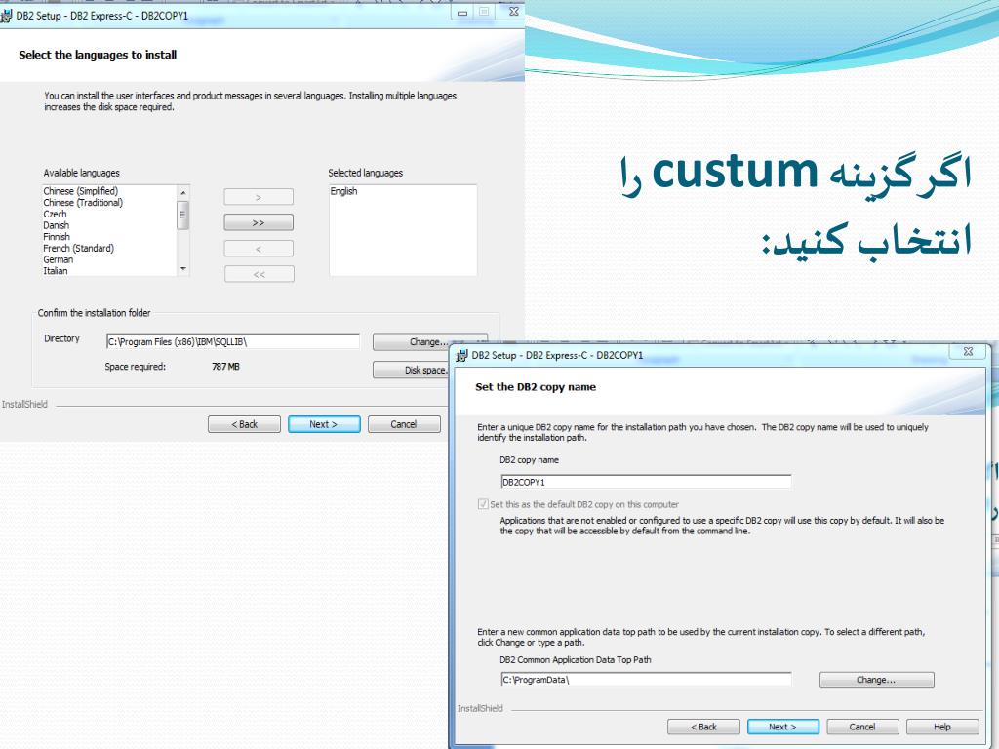Screen dimensions: 999x749
Task: Click Next in the DB2 copy name window
Action: tap(783, 727)
